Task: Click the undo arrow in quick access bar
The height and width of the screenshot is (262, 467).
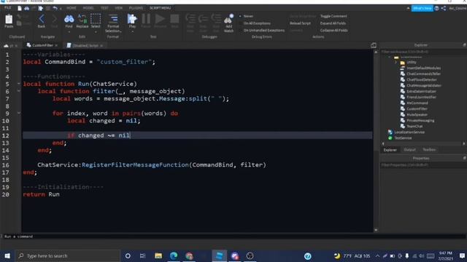Action: 55,8
